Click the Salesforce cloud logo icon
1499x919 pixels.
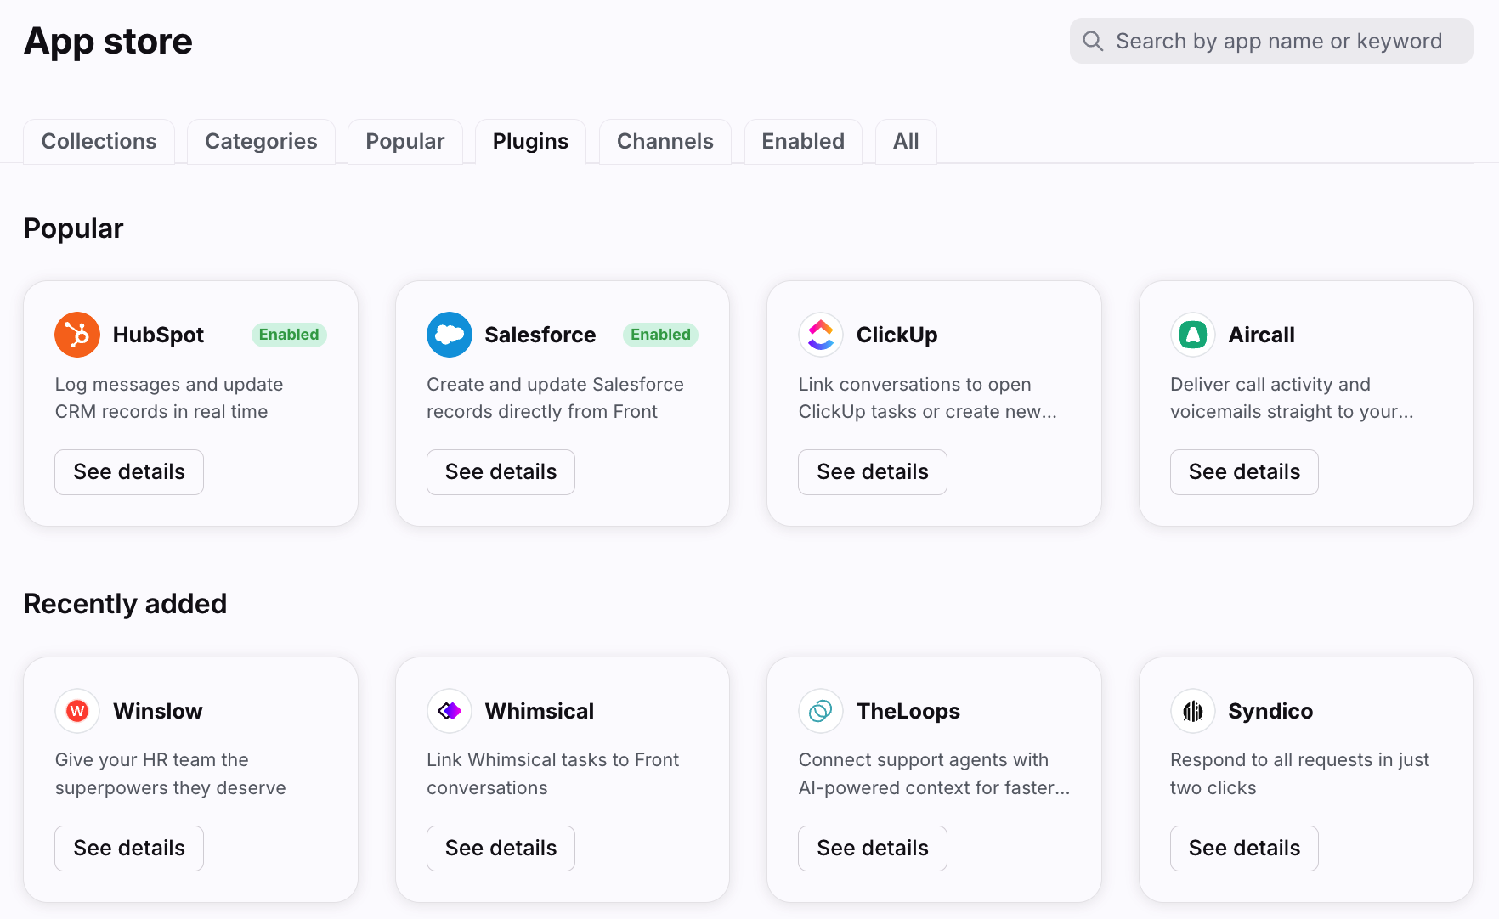point(450,335)
